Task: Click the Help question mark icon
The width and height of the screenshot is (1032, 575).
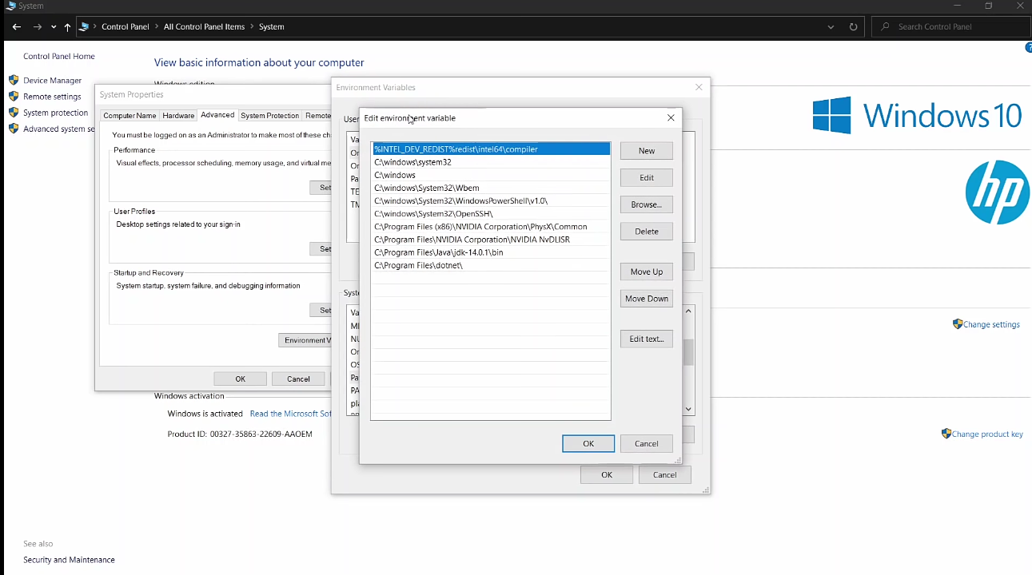Action: click(1028, 48)
